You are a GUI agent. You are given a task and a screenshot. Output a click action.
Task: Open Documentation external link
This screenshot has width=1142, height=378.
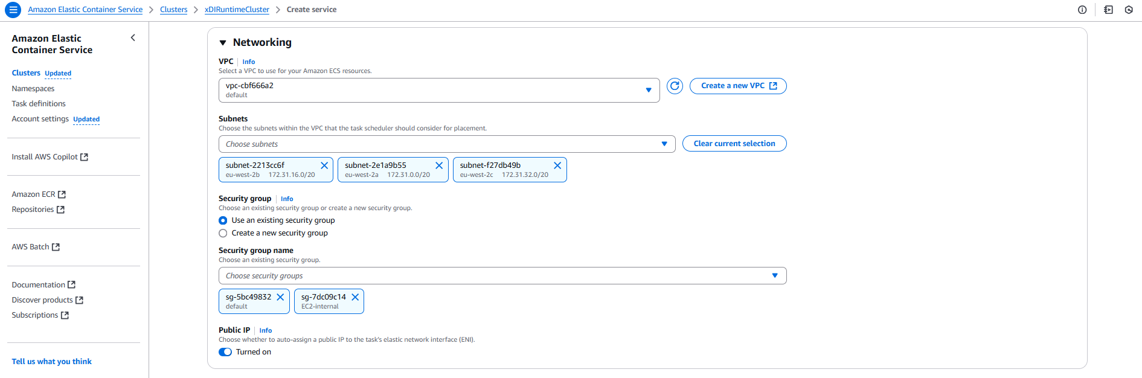click(43, 285)
